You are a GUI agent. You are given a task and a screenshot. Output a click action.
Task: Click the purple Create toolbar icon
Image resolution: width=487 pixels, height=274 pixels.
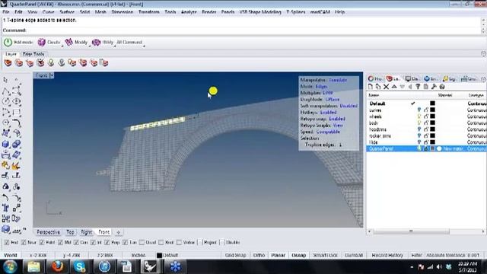coord(41,43)
